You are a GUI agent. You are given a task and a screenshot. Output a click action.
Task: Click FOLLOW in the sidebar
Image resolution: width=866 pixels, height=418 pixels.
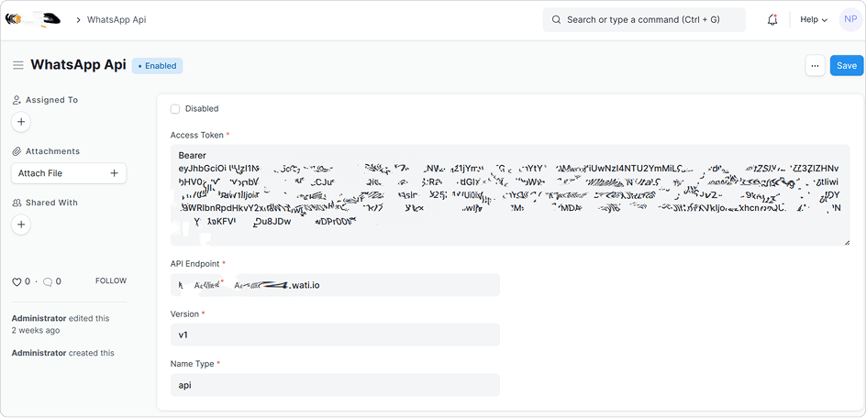(x=111, y=280)
